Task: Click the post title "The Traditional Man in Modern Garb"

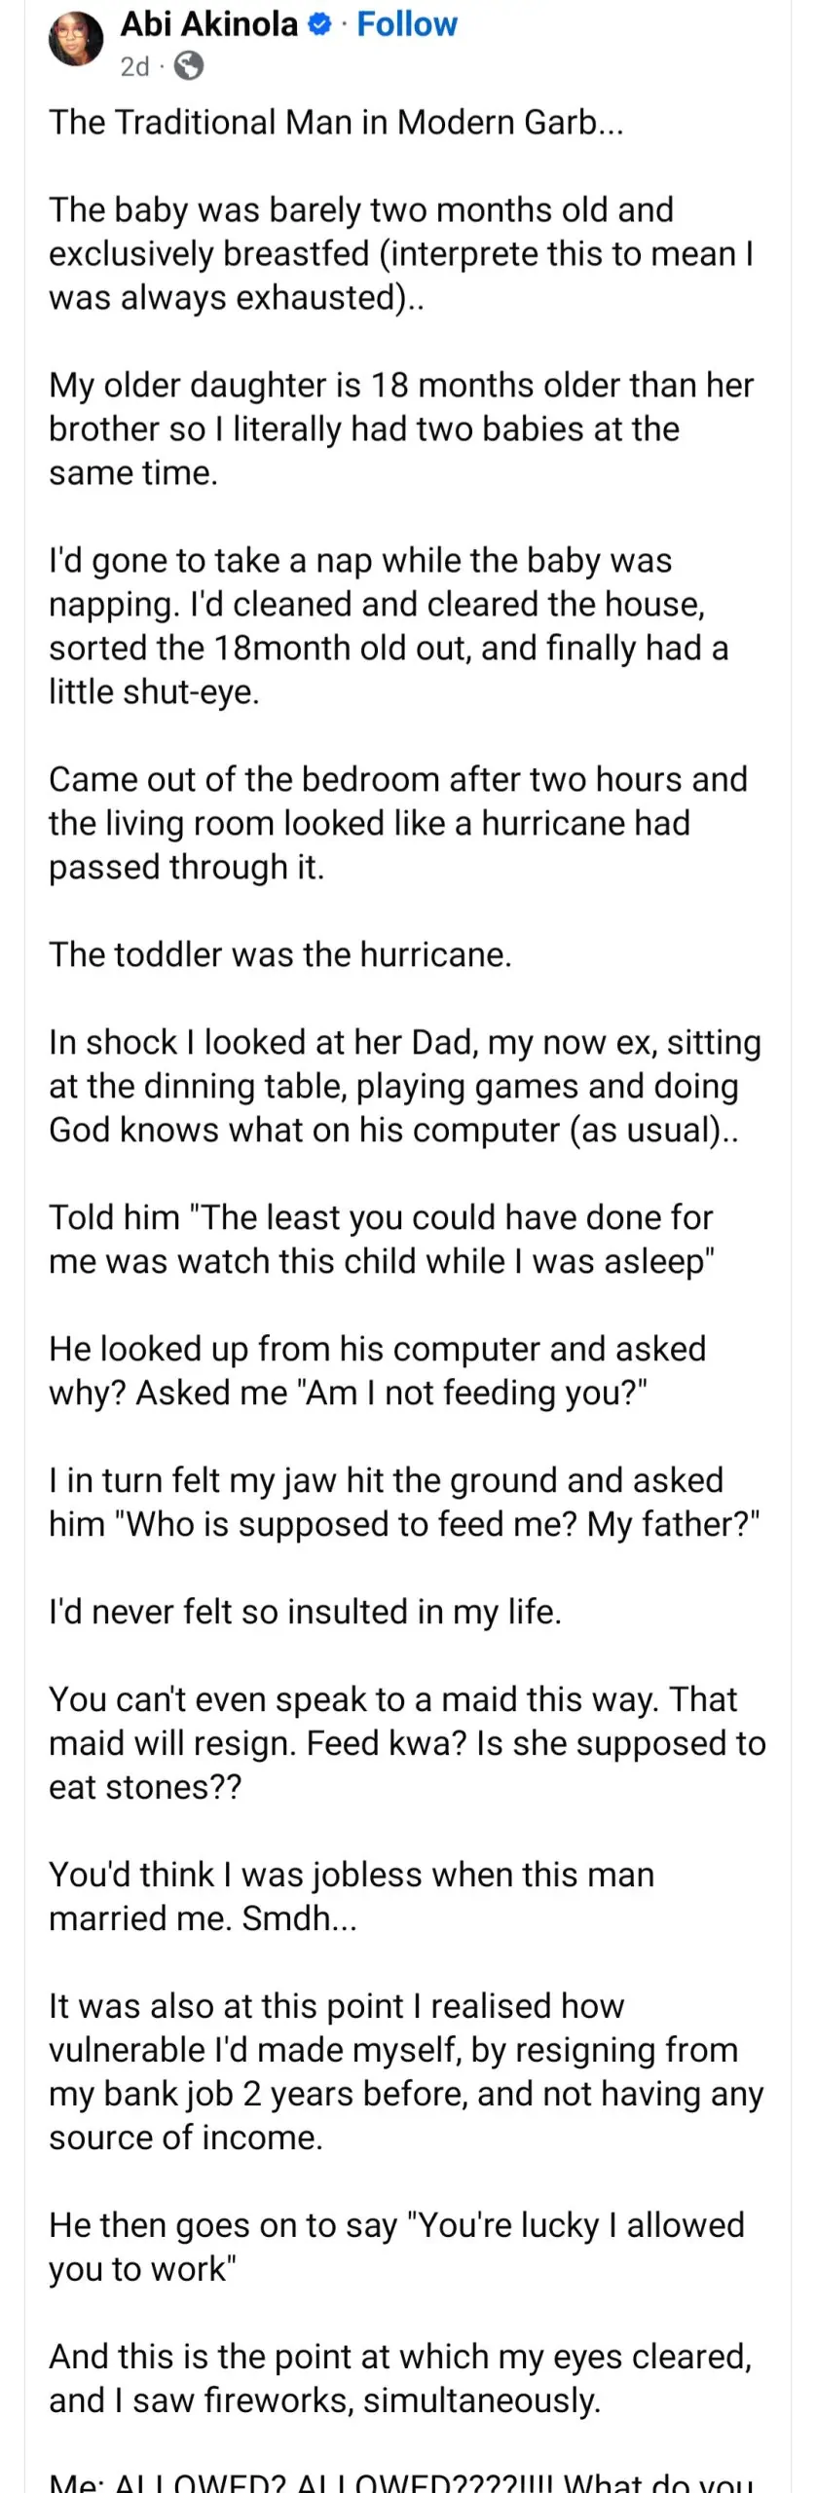Action: [335, 123]
